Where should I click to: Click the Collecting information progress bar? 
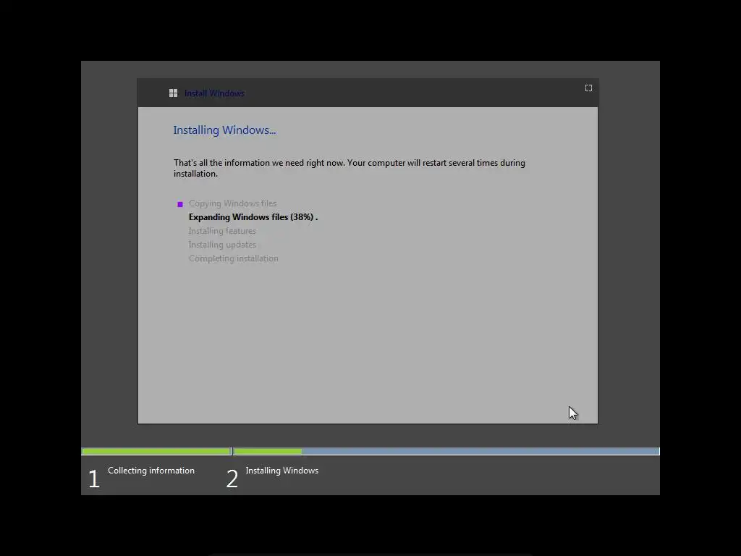[156, 452]
